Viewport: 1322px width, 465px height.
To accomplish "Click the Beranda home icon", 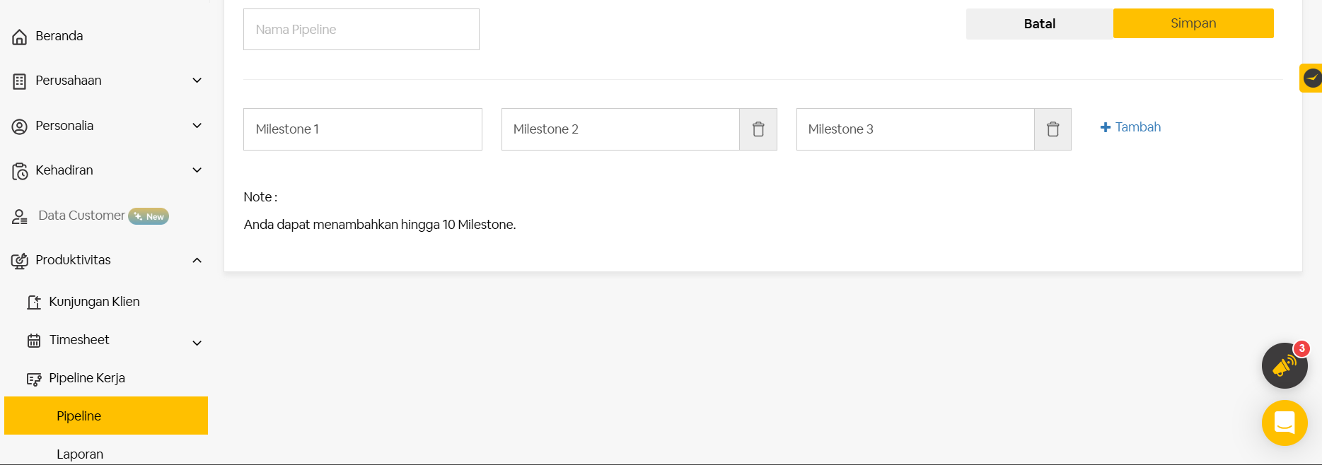I will tap(20, 37).
